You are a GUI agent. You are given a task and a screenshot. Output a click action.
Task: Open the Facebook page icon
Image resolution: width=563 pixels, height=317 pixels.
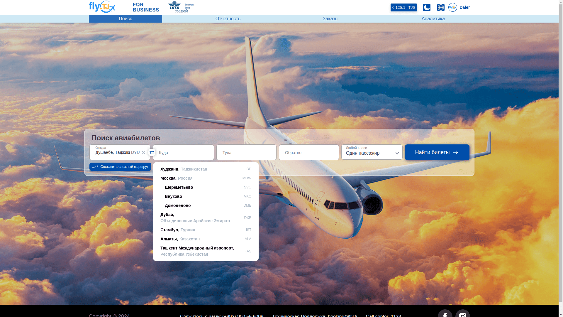(x=445, y=314)
